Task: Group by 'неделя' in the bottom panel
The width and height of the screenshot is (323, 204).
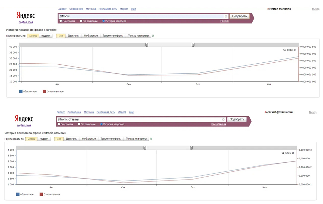Action: 44,139
